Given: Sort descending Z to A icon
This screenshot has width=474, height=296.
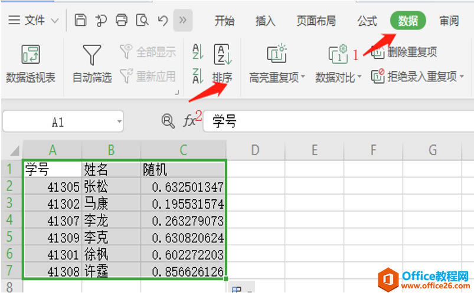Looking at the screenshot, I should tap(198, 76).
